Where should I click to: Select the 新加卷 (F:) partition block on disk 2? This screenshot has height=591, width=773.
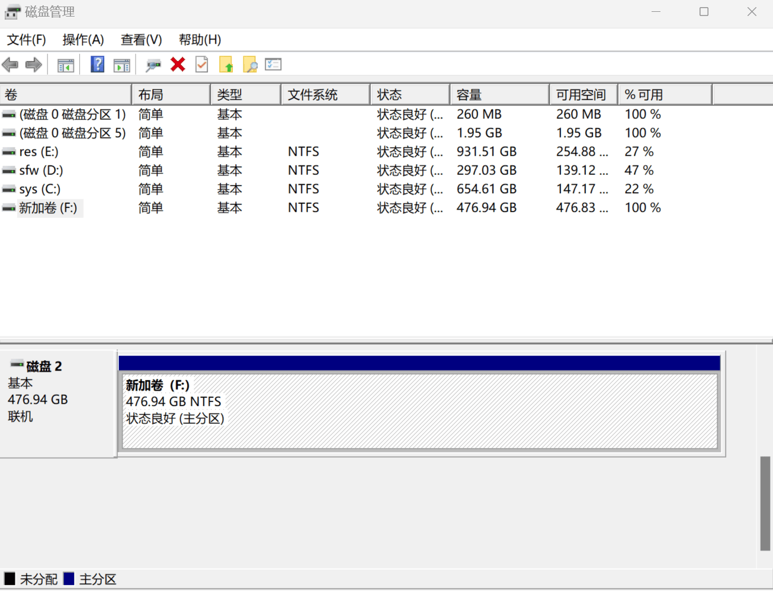(x=419, y=411)
